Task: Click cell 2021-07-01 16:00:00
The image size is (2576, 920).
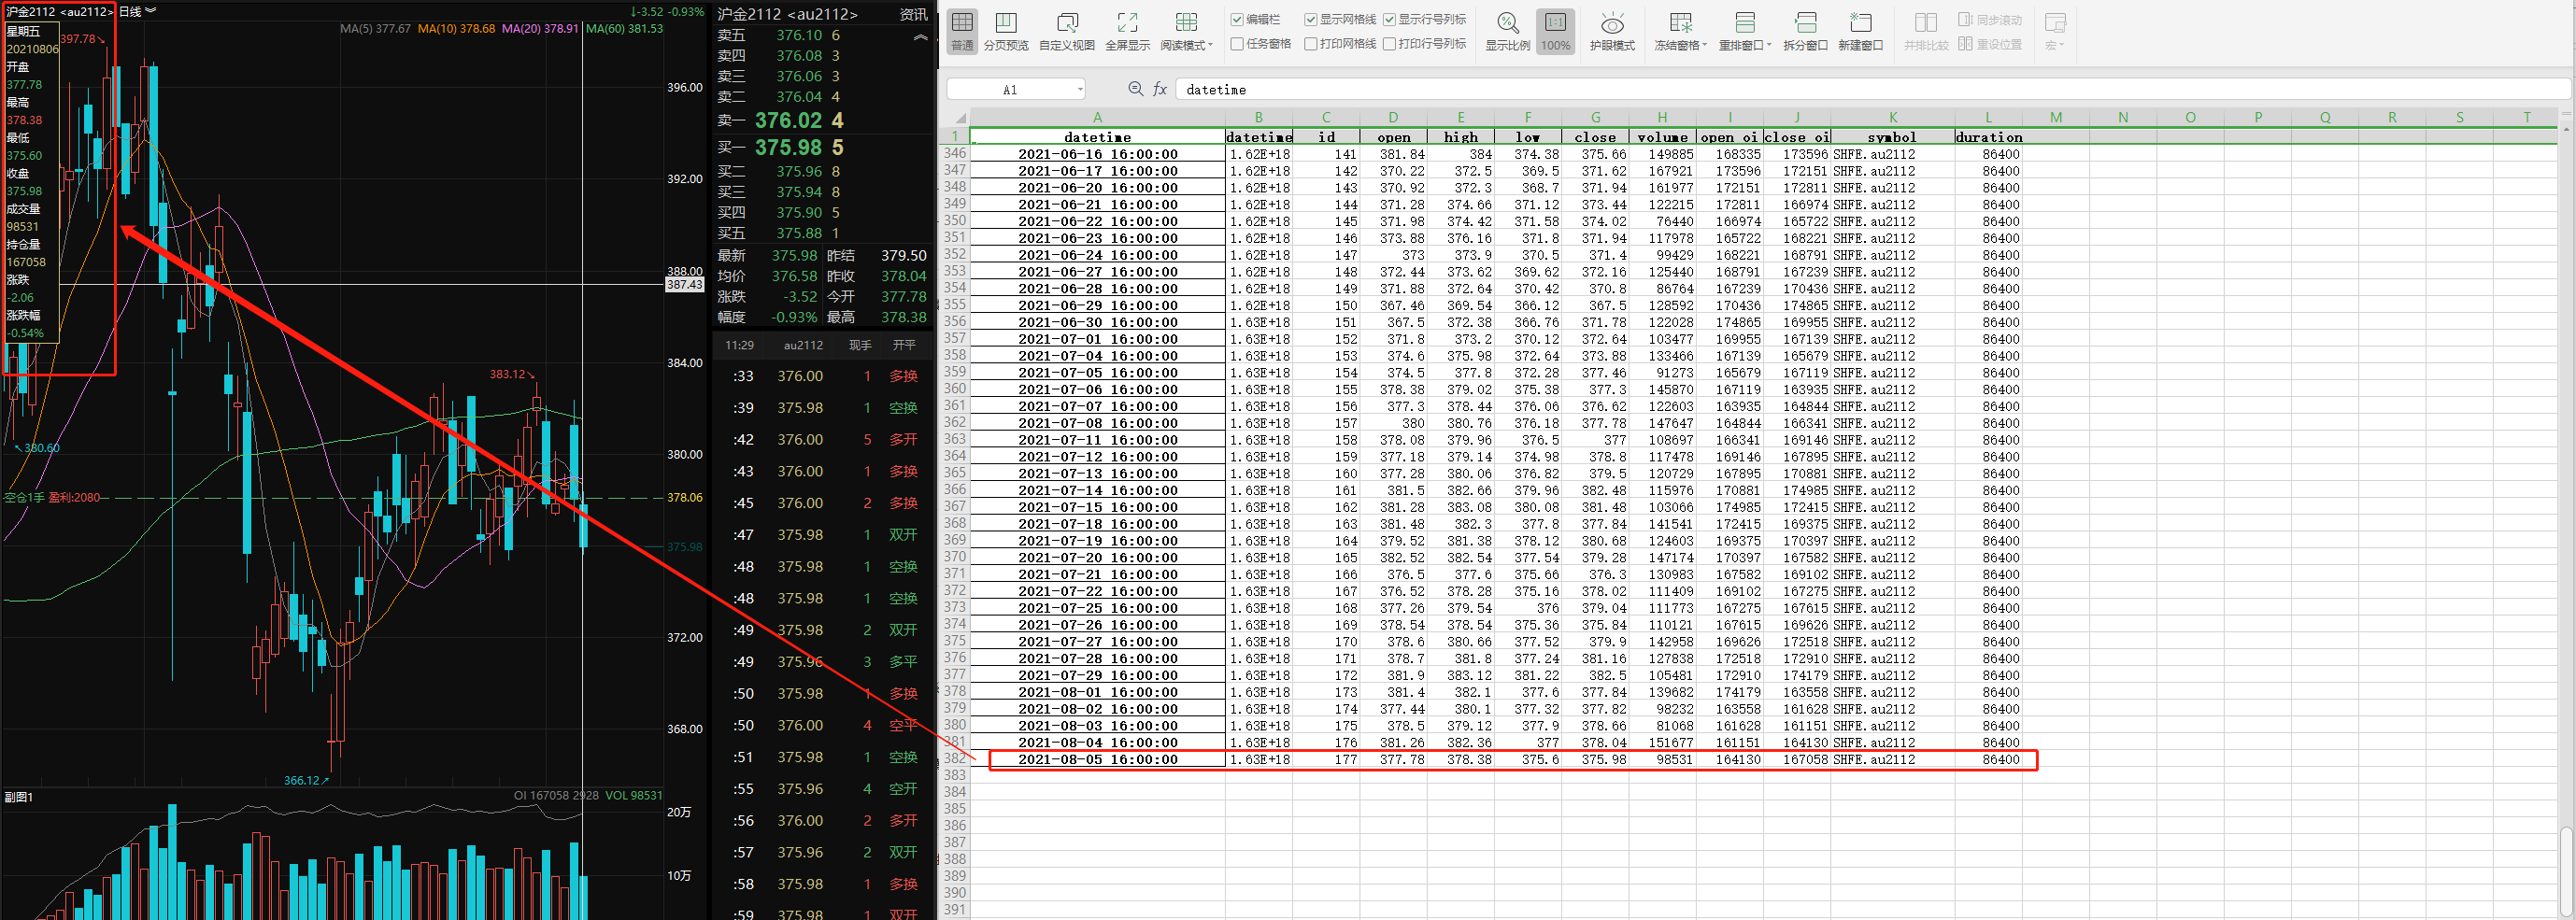Action: point(1097,339)
